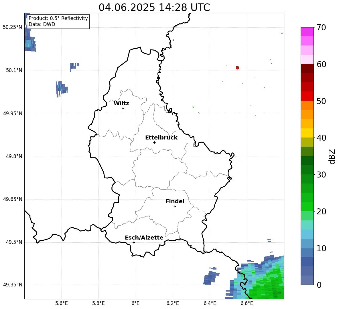The width and height of the screenshot is (339, 309).
Task: Click the 'Product: 0.5° Reflectivity' text
Action: [58, 18]
